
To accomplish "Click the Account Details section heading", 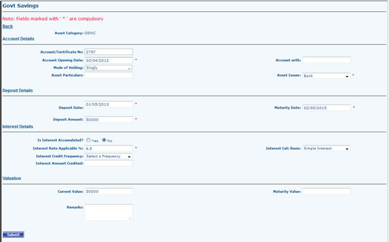I will (x=18, y=39).
